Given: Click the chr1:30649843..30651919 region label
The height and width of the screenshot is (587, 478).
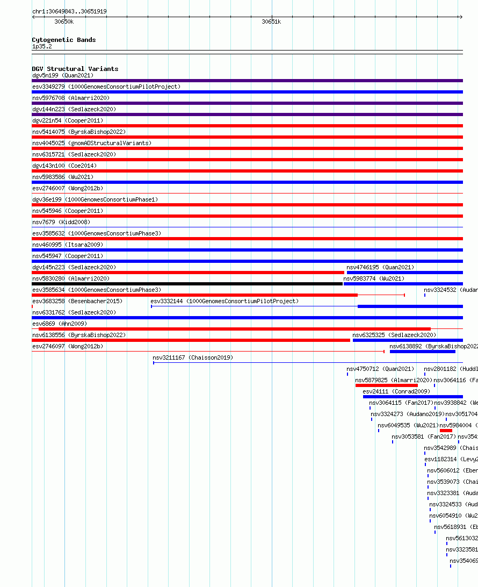Looking at the screenshot, I should [70, 11].
